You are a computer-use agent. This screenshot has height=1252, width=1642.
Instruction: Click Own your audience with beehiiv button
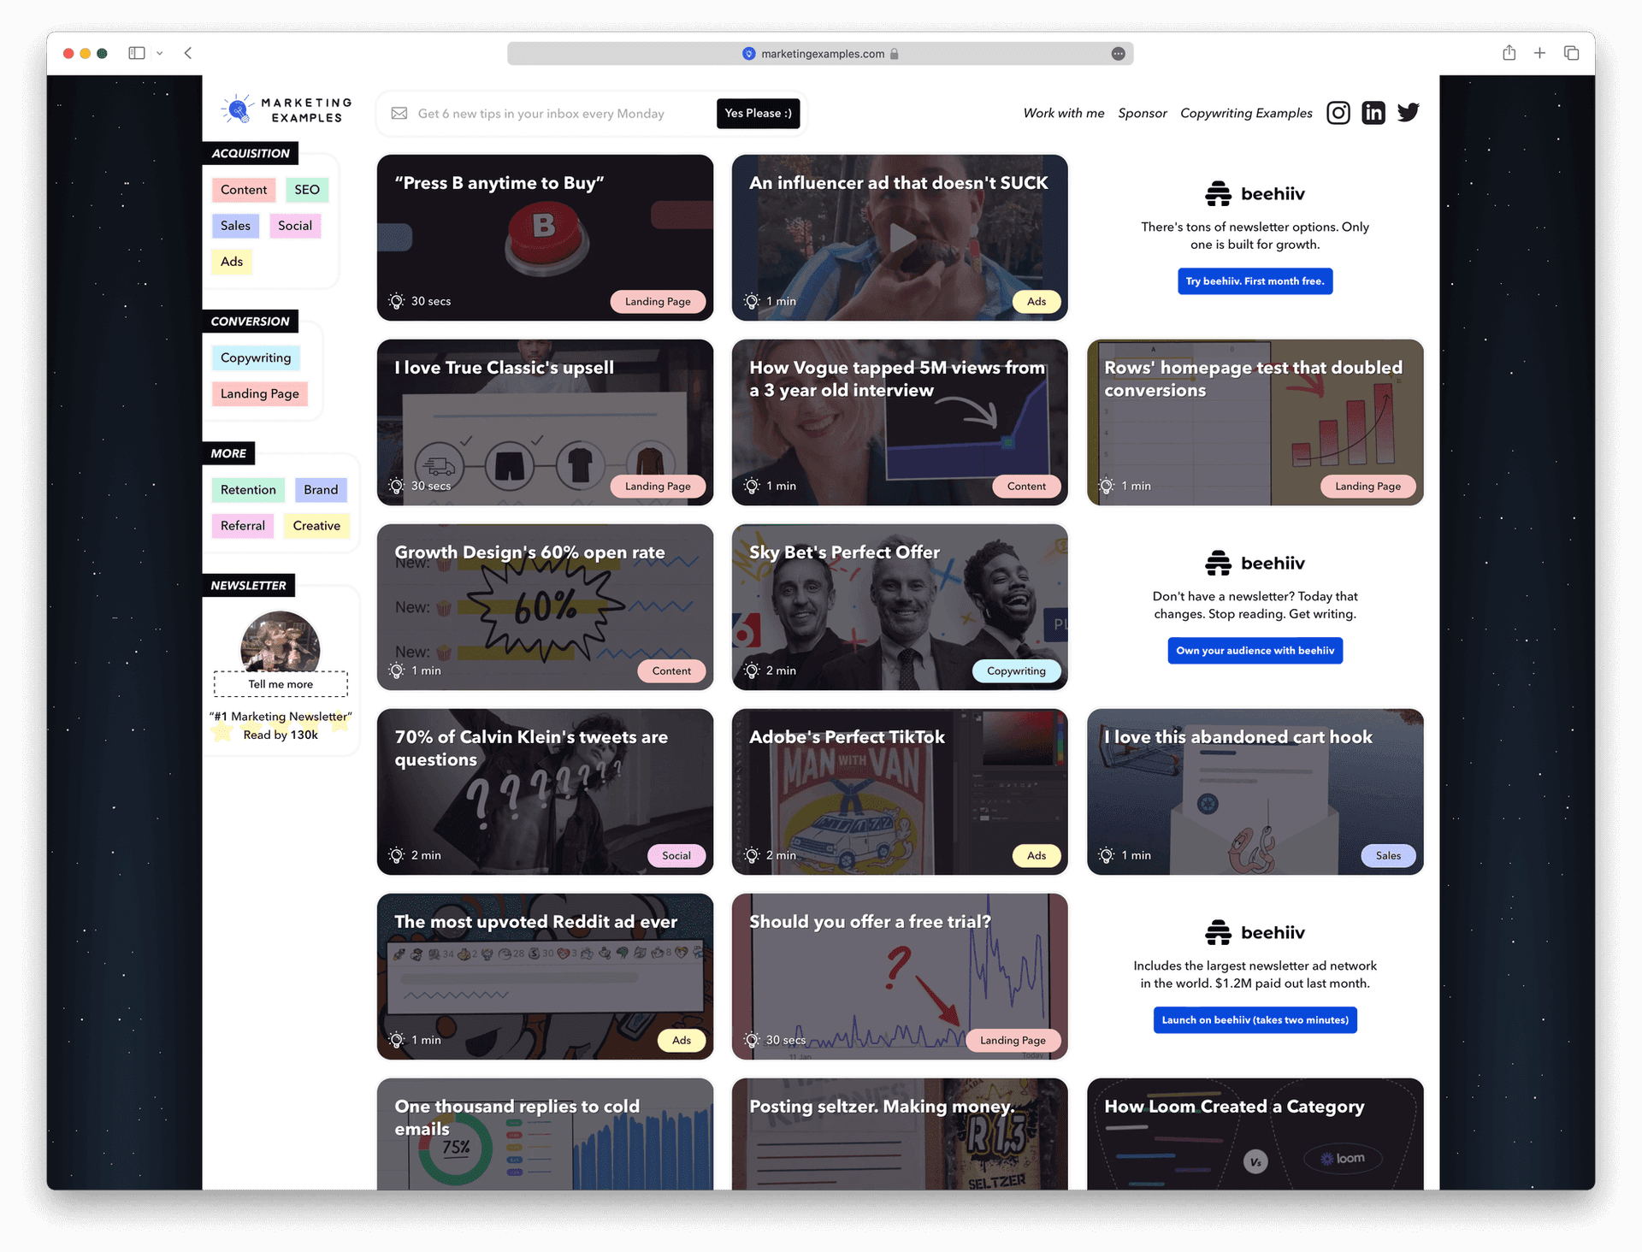1255,650
